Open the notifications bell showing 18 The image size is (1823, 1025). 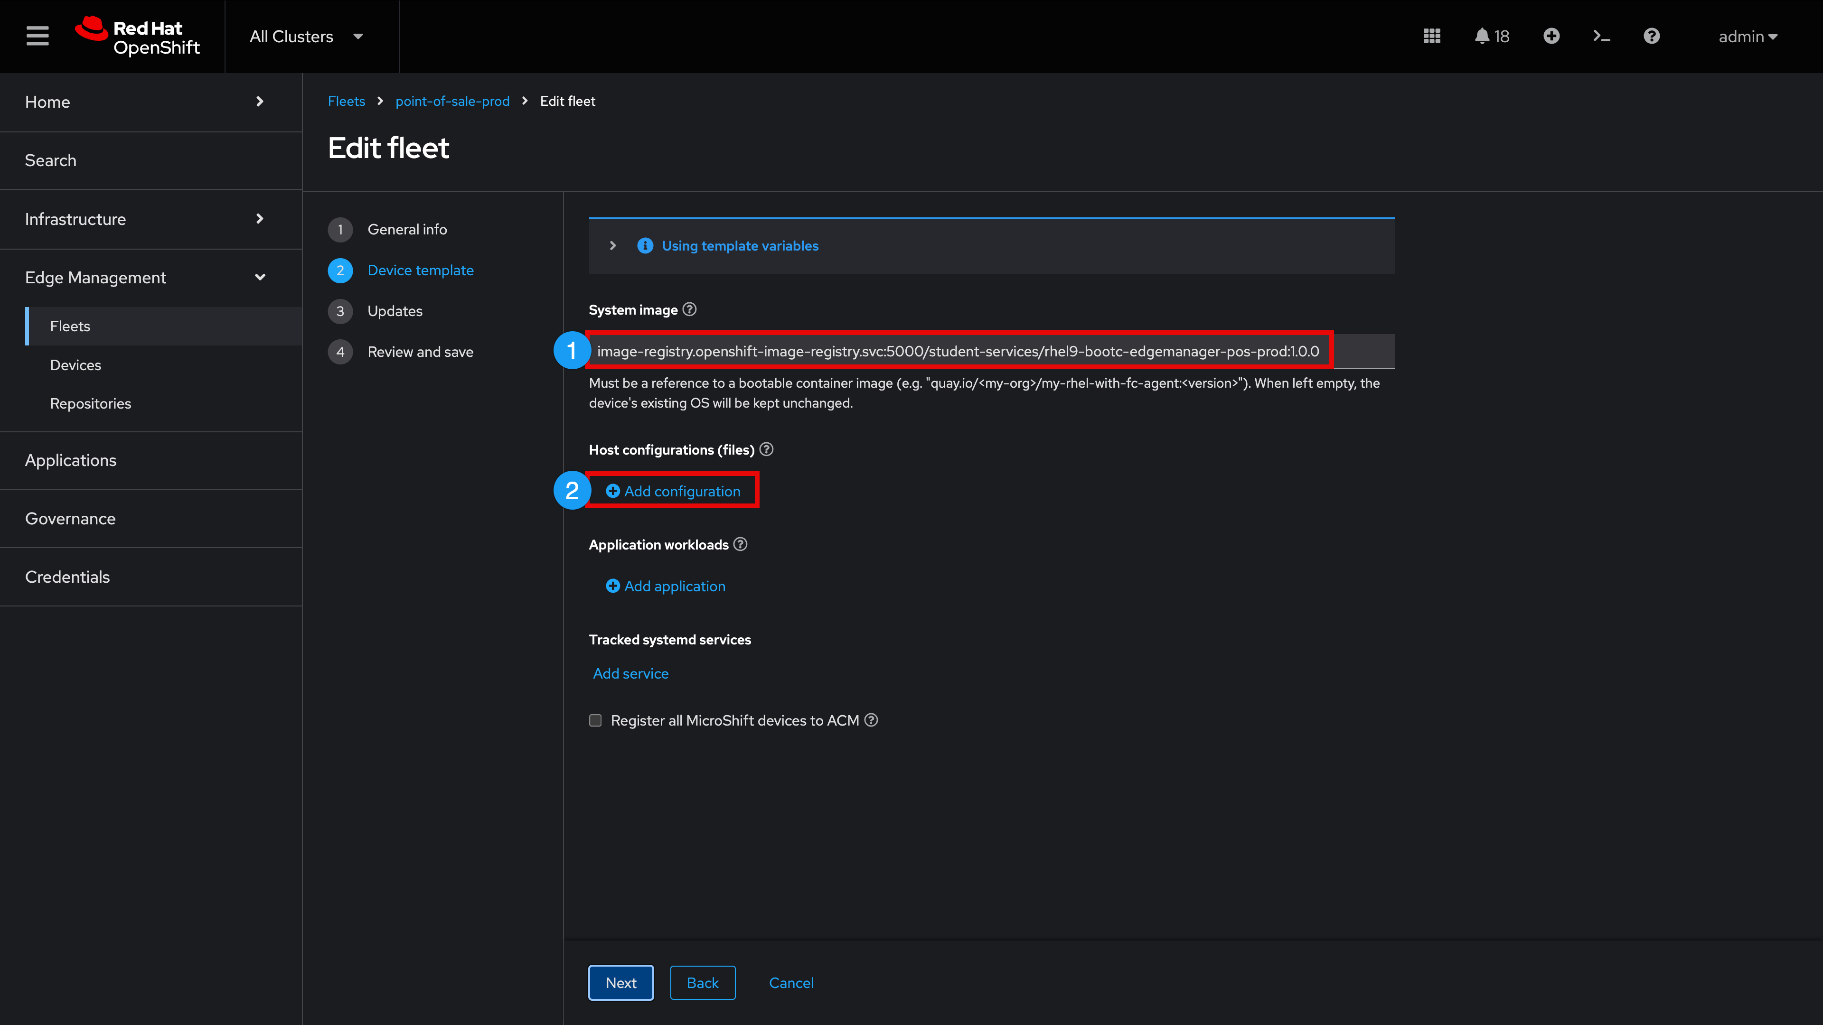[x=1492, y=36]
